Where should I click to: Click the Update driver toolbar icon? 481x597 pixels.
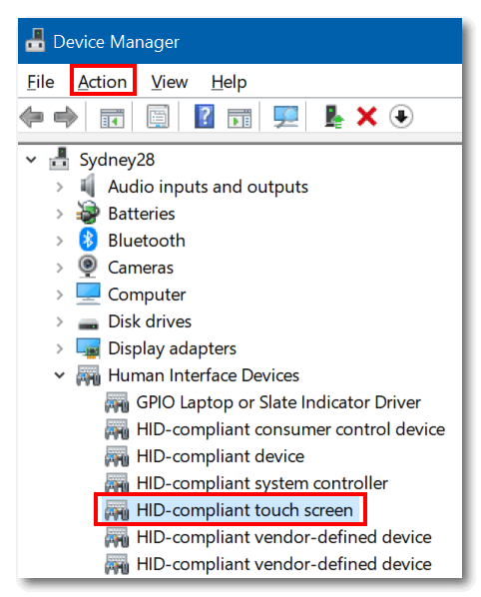(333, 117)
